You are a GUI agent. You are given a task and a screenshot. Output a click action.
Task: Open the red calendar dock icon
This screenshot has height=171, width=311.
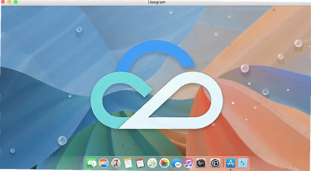tap(140, 163)
